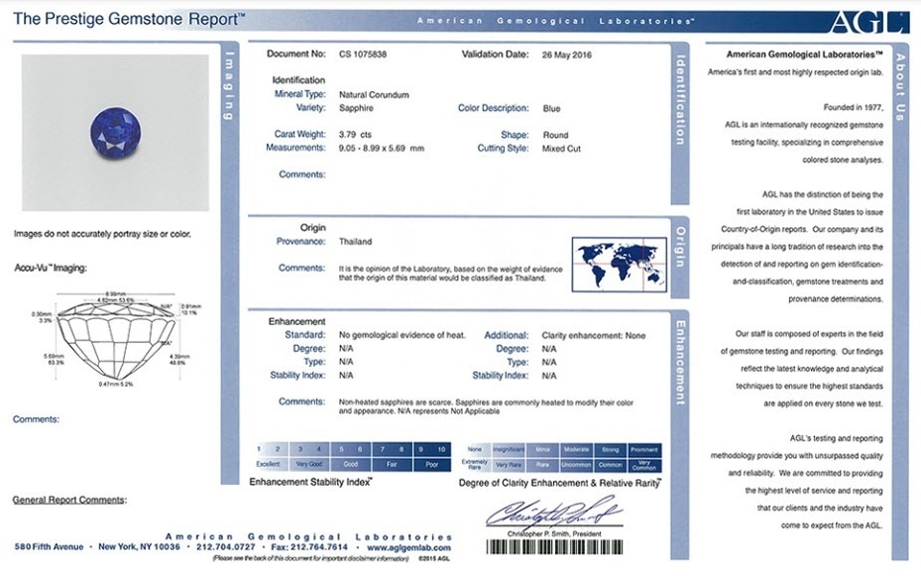Select the vertical Identification tab
Image resolution: width=921 pixels, height=576 pixels.
coord(680,100)
